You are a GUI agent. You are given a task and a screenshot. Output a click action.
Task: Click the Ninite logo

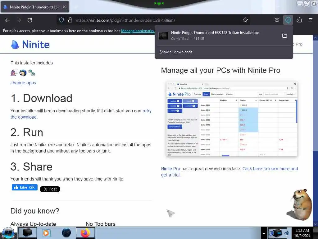click(30, 44)
